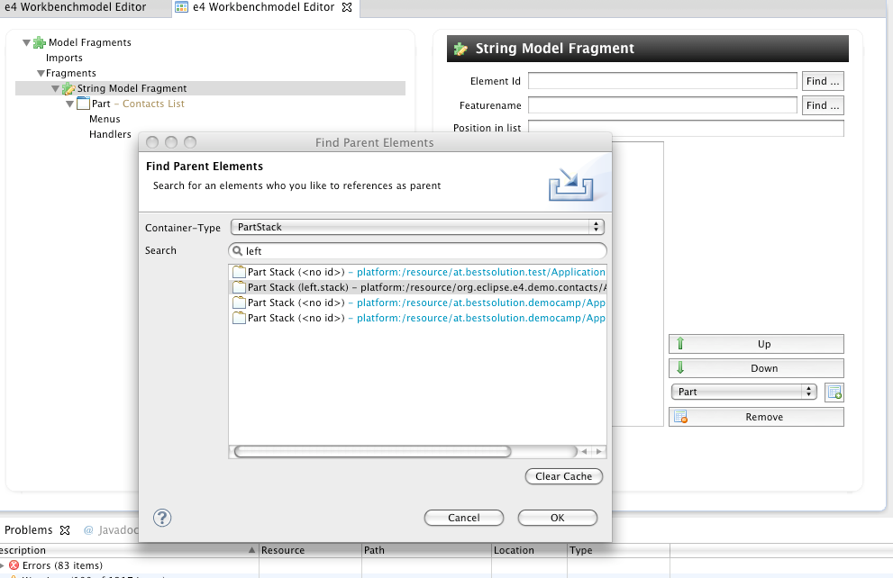Click the String Model Fragment tree icon
Screen dimensions: 893x578
click(x=68, y=88)
